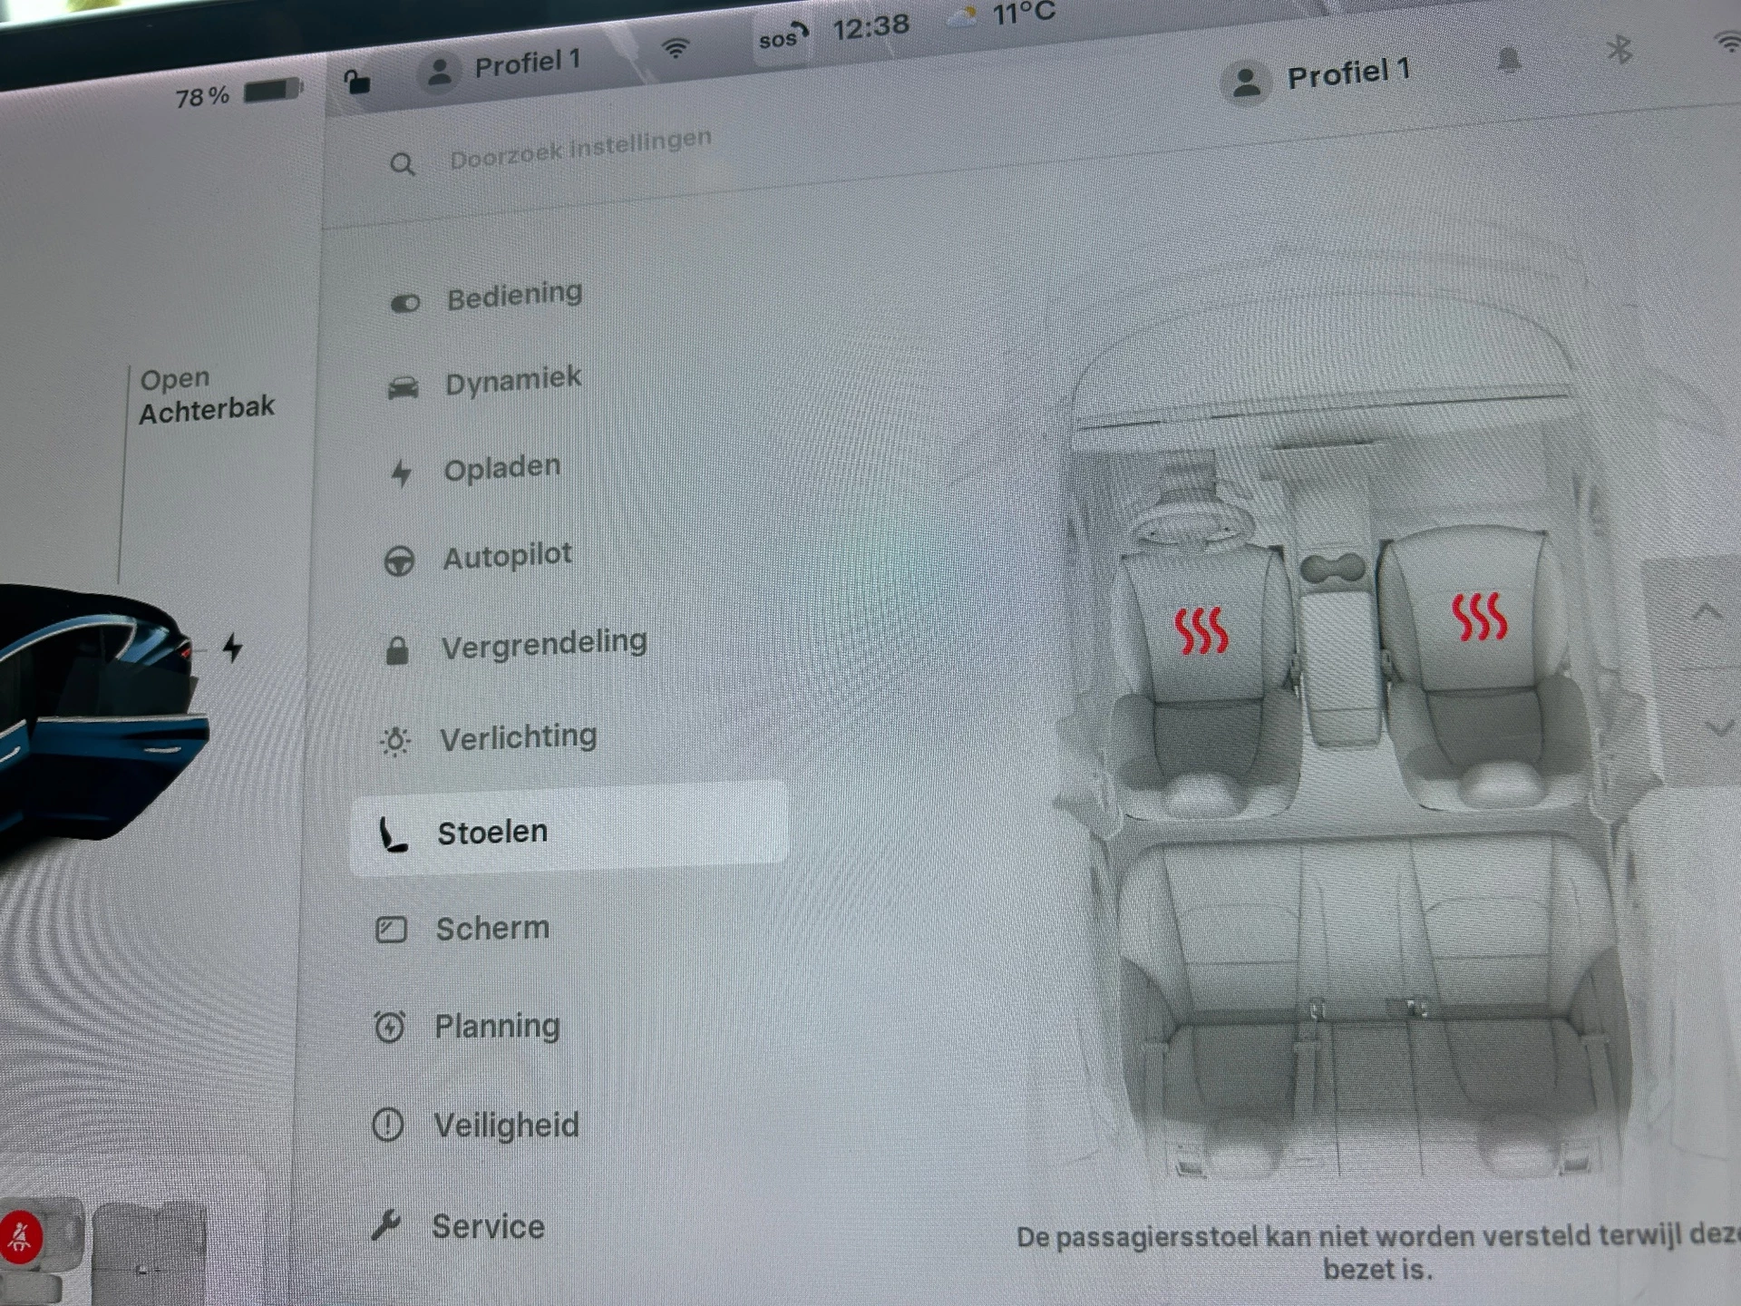This screenshot has width=1741, height=1306.
Task: Click the Opladen lightning bolt icon
Action: coord(402,473)
